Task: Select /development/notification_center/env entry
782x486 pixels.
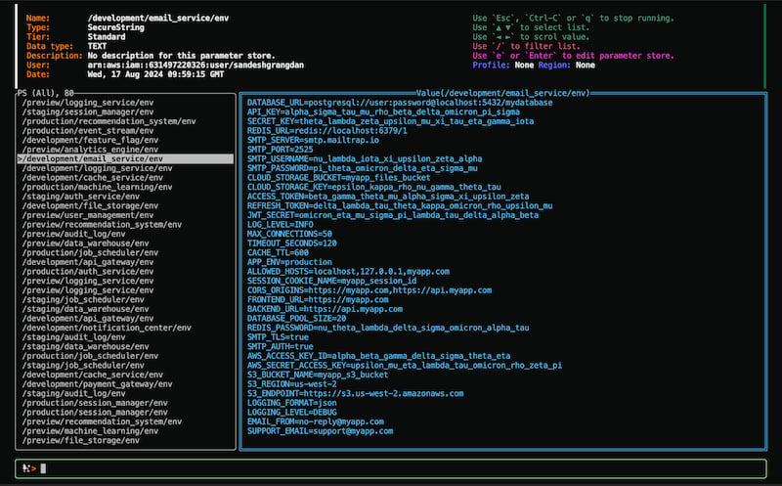Action: 107,328
